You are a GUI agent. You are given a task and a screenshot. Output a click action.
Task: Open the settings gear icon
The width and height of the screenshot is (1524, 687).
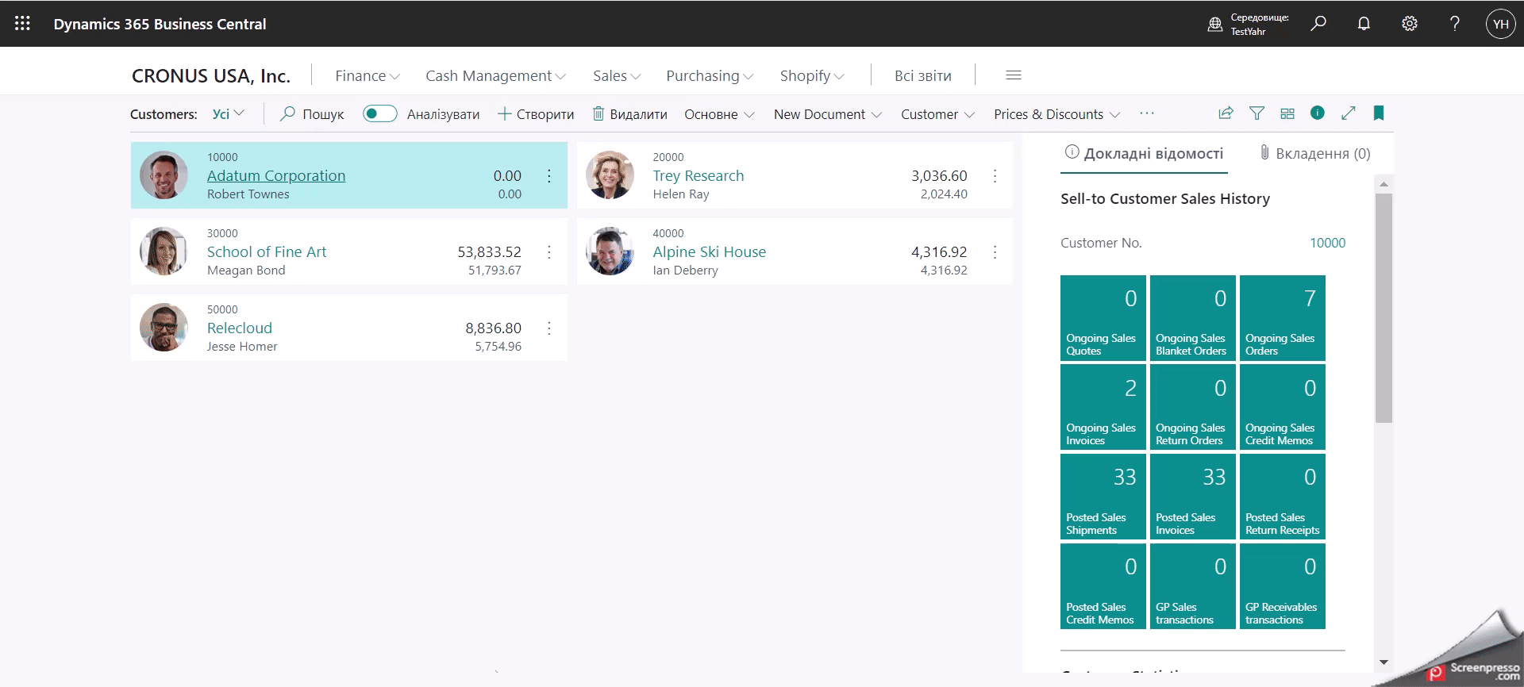tap(1409, 24)
